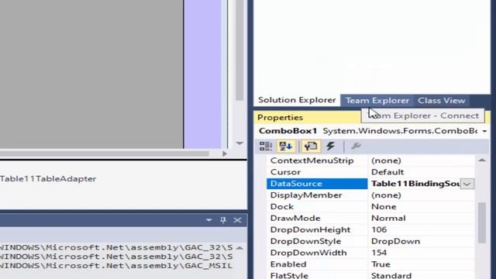Select the DrawMode property
Screen dimensions: 496x279
pos(295,219)
